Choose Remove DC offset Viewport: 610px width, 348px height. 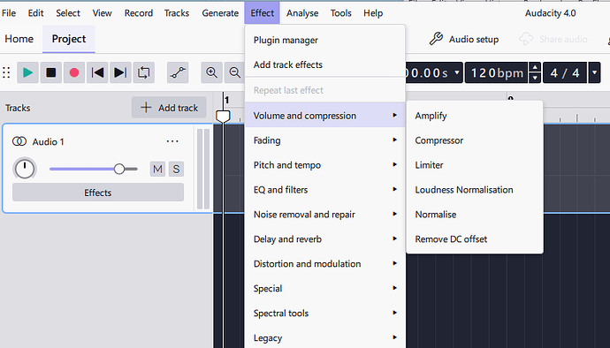click(474, 238)
